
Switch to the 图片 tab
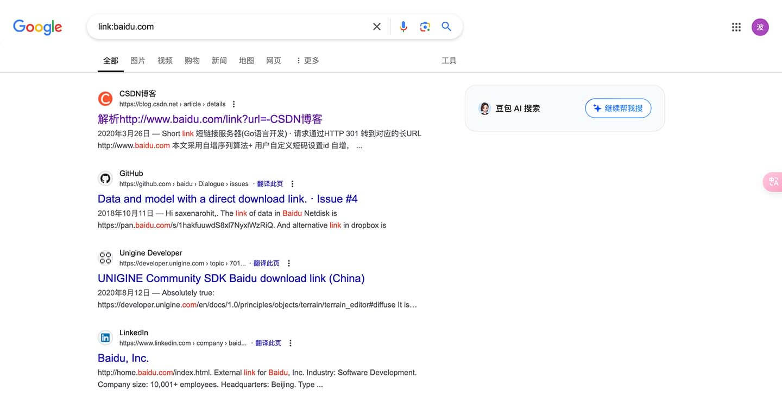[138, 60]
